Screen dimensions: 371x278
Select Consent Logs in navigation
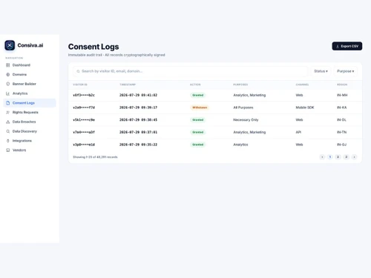pos(30,103)
